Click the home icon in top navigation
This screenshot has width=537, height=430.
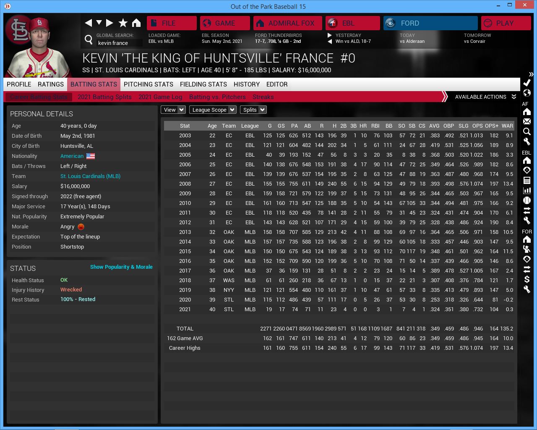pyautogui.click(x=136, y=23)
